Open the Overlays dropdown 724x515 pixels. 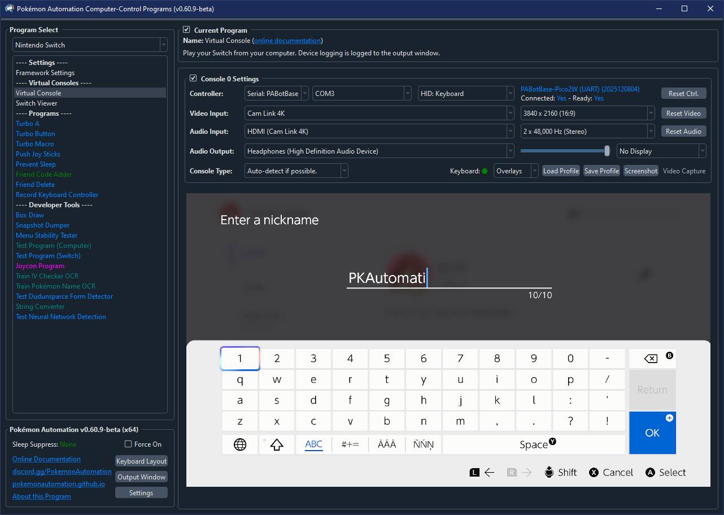(515, 171)
